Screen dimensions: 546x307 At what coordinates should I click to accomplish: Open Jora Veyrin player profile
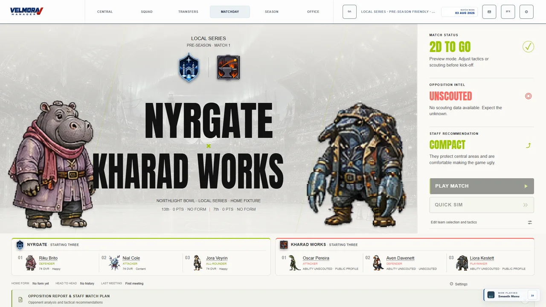coord(217,258)
